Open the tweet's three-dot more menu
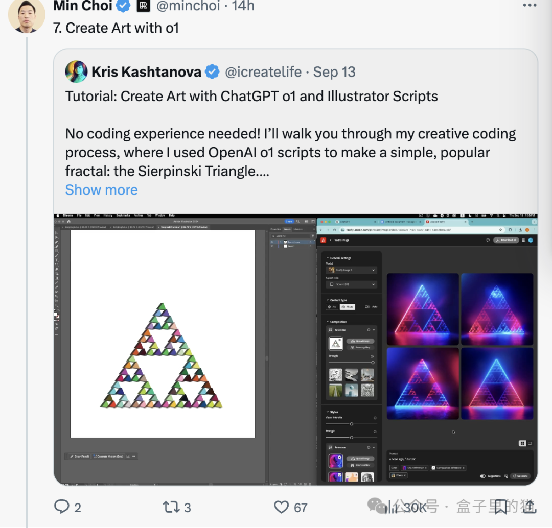Screen dimensions: 552x528 [x=530, y=5]
